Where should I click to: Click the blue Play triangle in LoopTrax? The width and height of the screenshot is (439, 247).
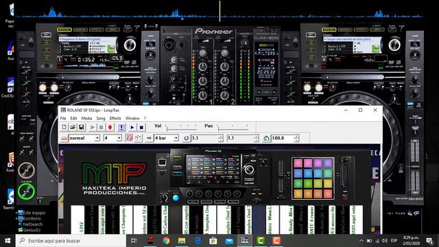coord(132,127)
